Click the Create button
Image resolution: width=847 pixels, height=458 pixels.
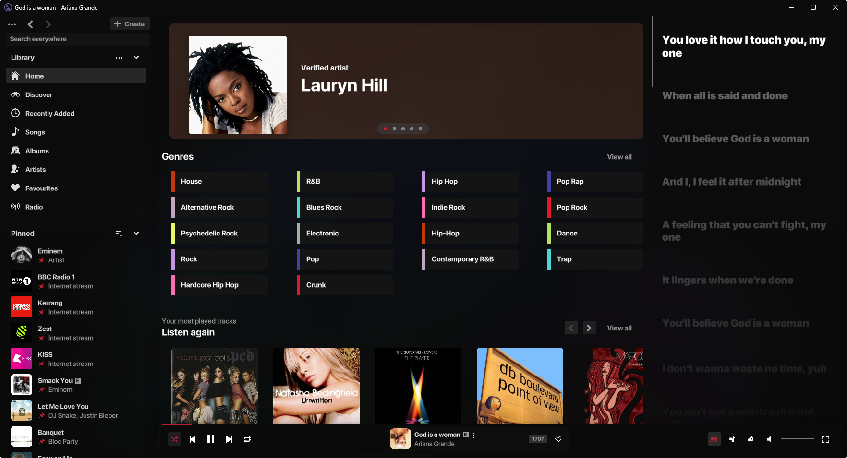point(130,24)
